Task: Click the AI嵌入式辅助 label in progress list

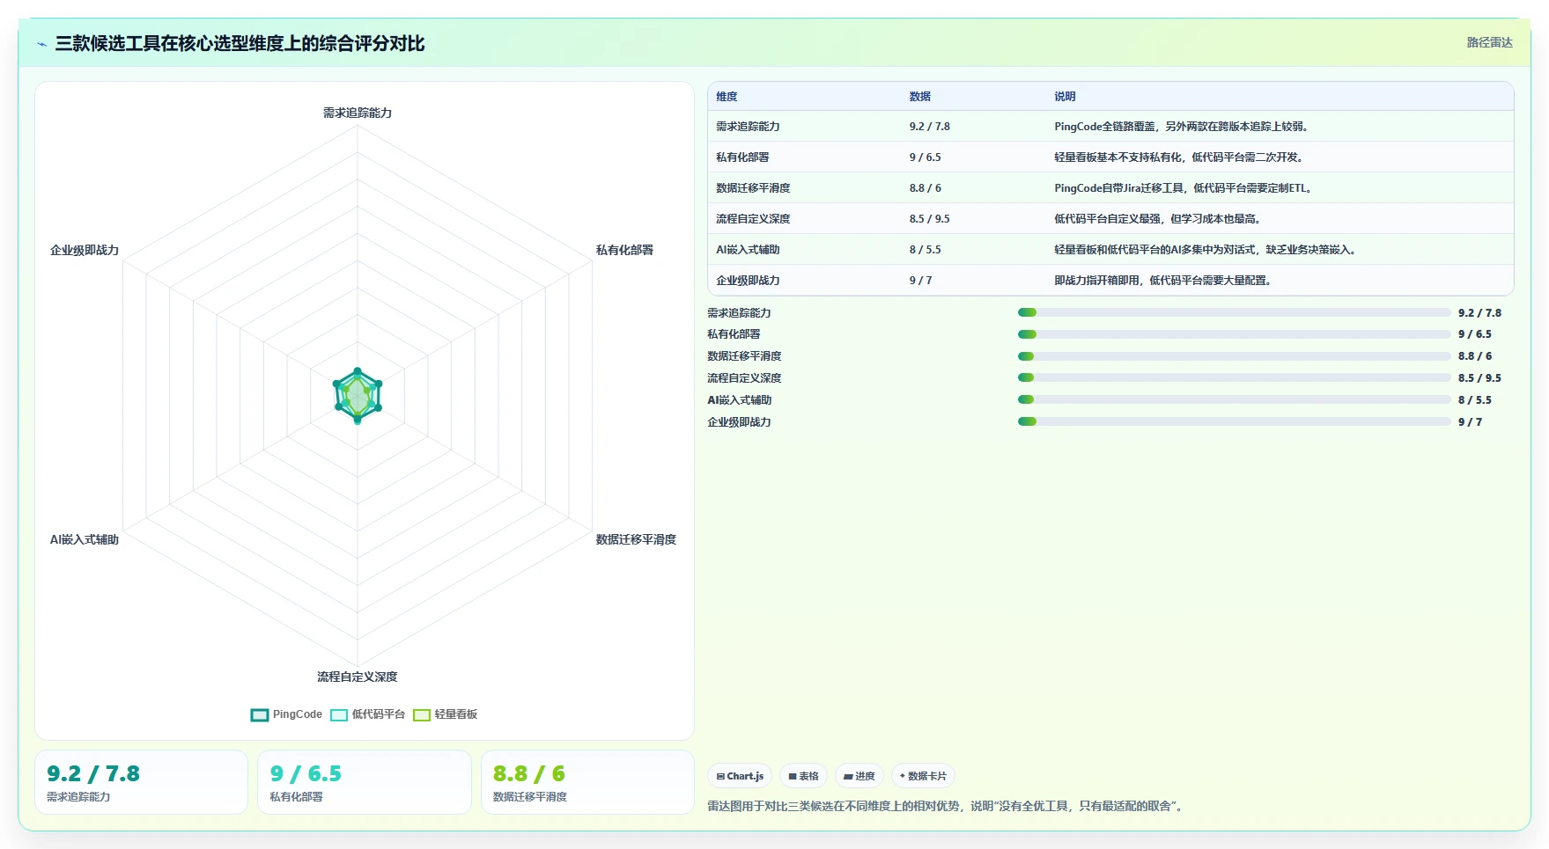Action: pyautogui.click(x=739, y=400)
